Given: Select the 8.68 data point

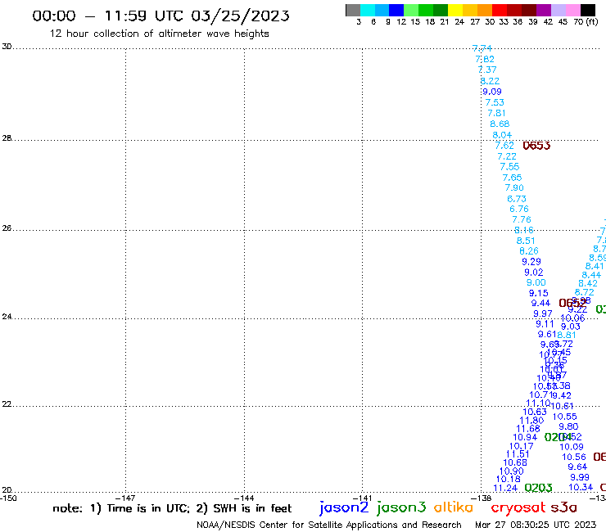Looking at the screenshot, I should [x=500, y=124].
